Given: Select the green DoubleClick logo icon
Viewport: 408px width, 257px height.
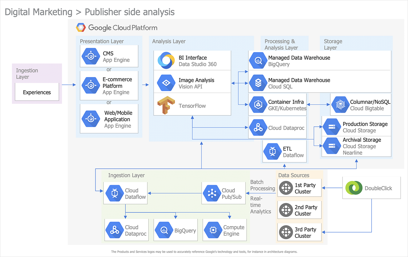Looking at the screenshot, I should point(354,188).
